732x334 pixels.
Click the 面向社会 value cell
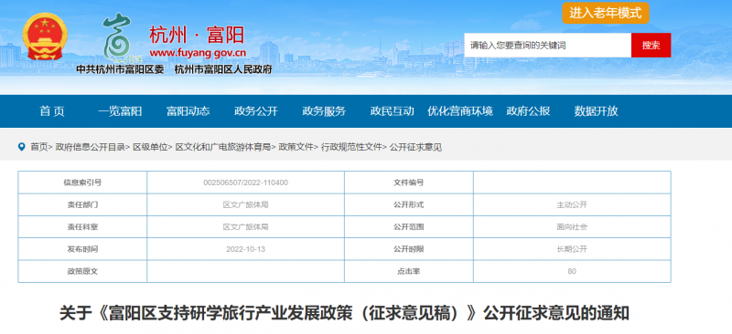572,227
